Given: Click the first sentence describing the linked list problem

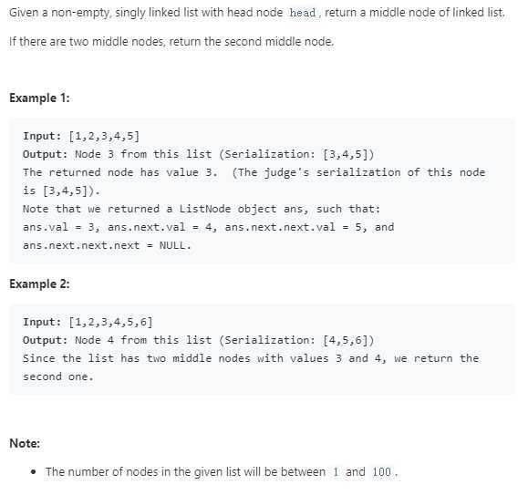Looking at the screenshot, I should (257, 13).
